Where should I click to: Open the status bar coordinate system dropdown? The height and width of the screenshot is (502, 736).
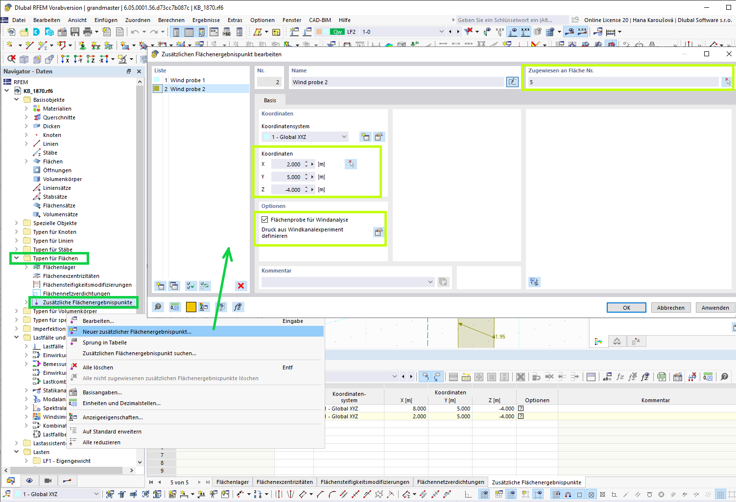57,494
